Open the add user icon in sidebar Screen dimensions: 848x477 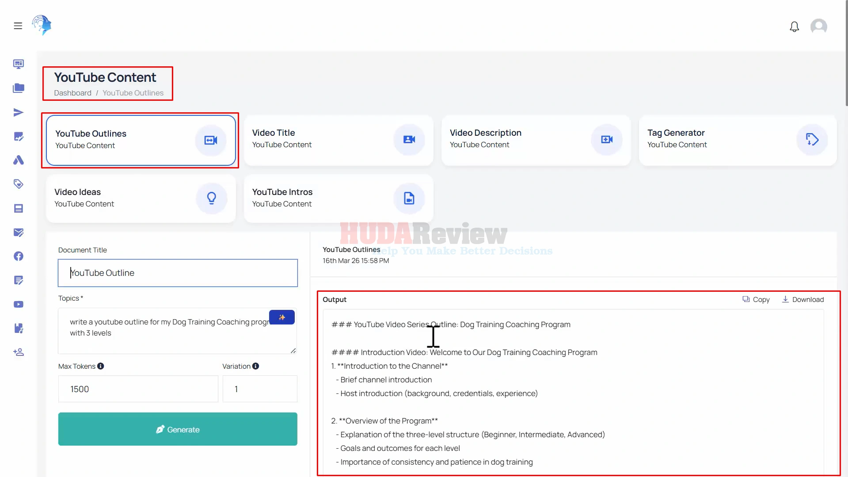point(18,352)
